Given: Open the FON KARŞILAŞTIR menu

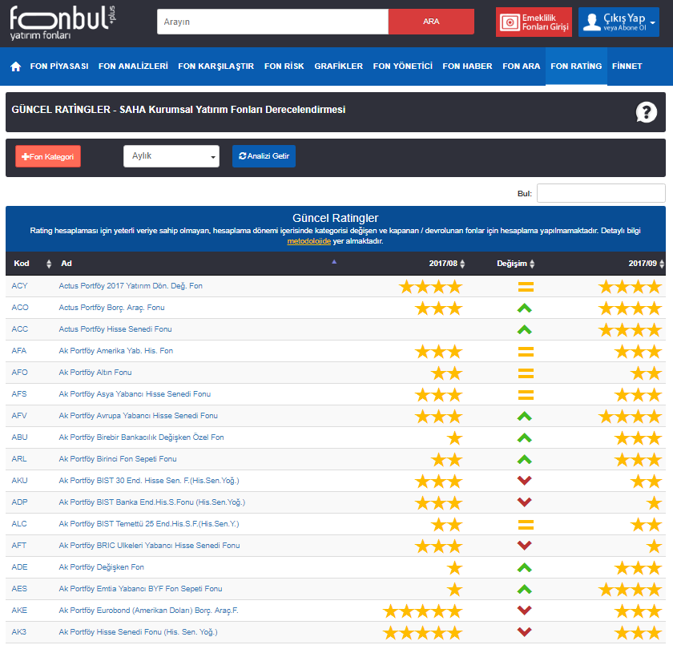Looking at the screenshot, I should [216, 67].
